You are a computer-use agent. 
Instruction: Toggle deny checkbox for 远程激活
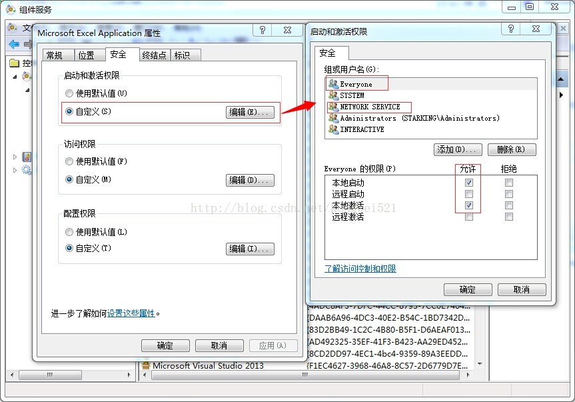[x=508, y=217]
